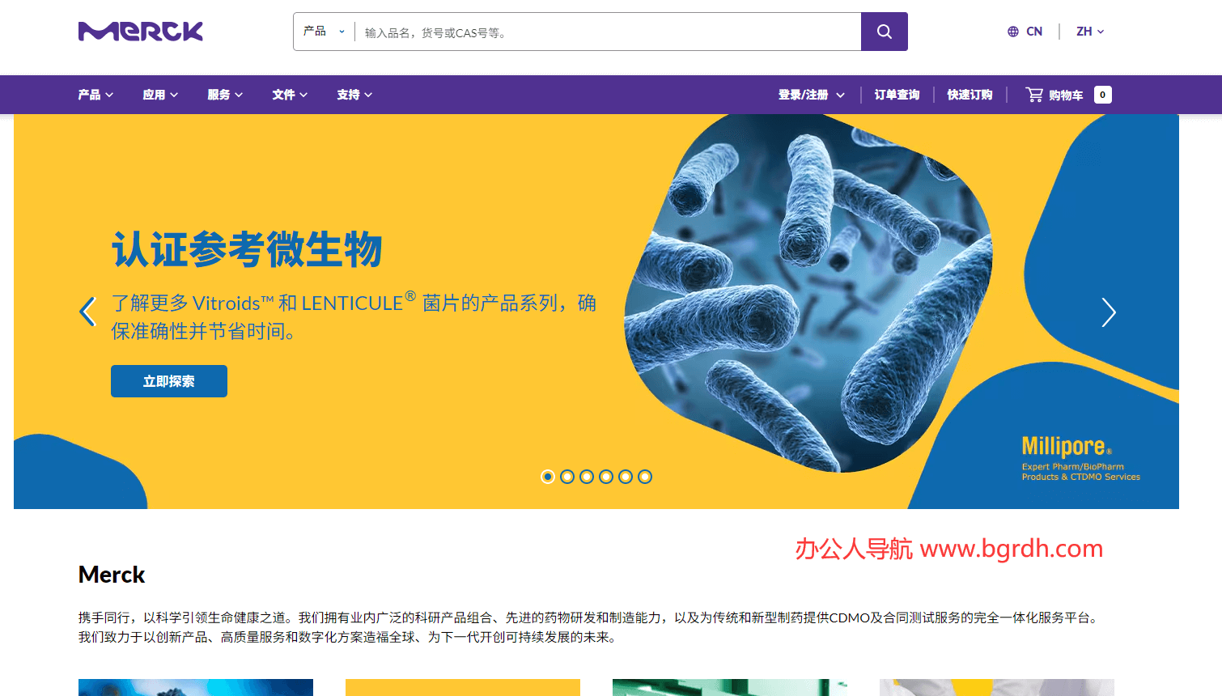
Task: Expand the 产品 search category dropdown
Action: coord(323,31)
